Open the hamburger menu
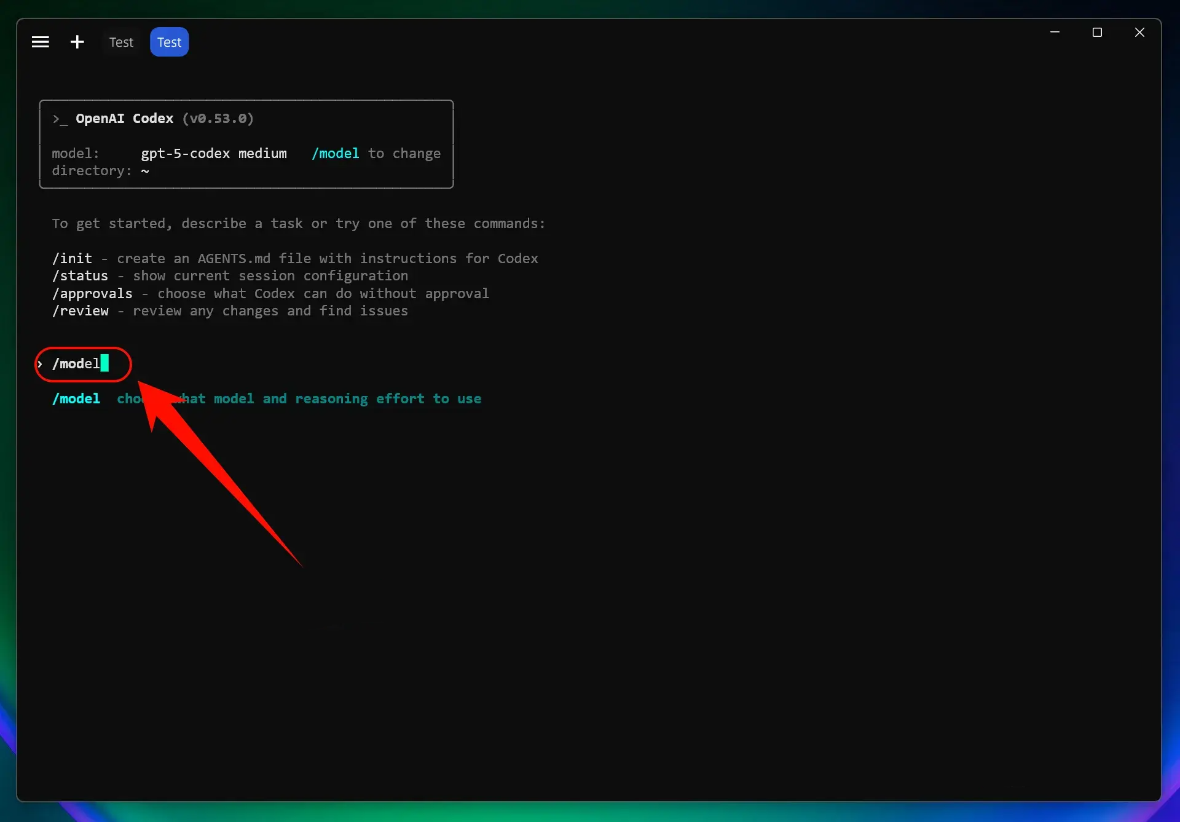Screen dimensions: 1180x822 coord(41,42)
